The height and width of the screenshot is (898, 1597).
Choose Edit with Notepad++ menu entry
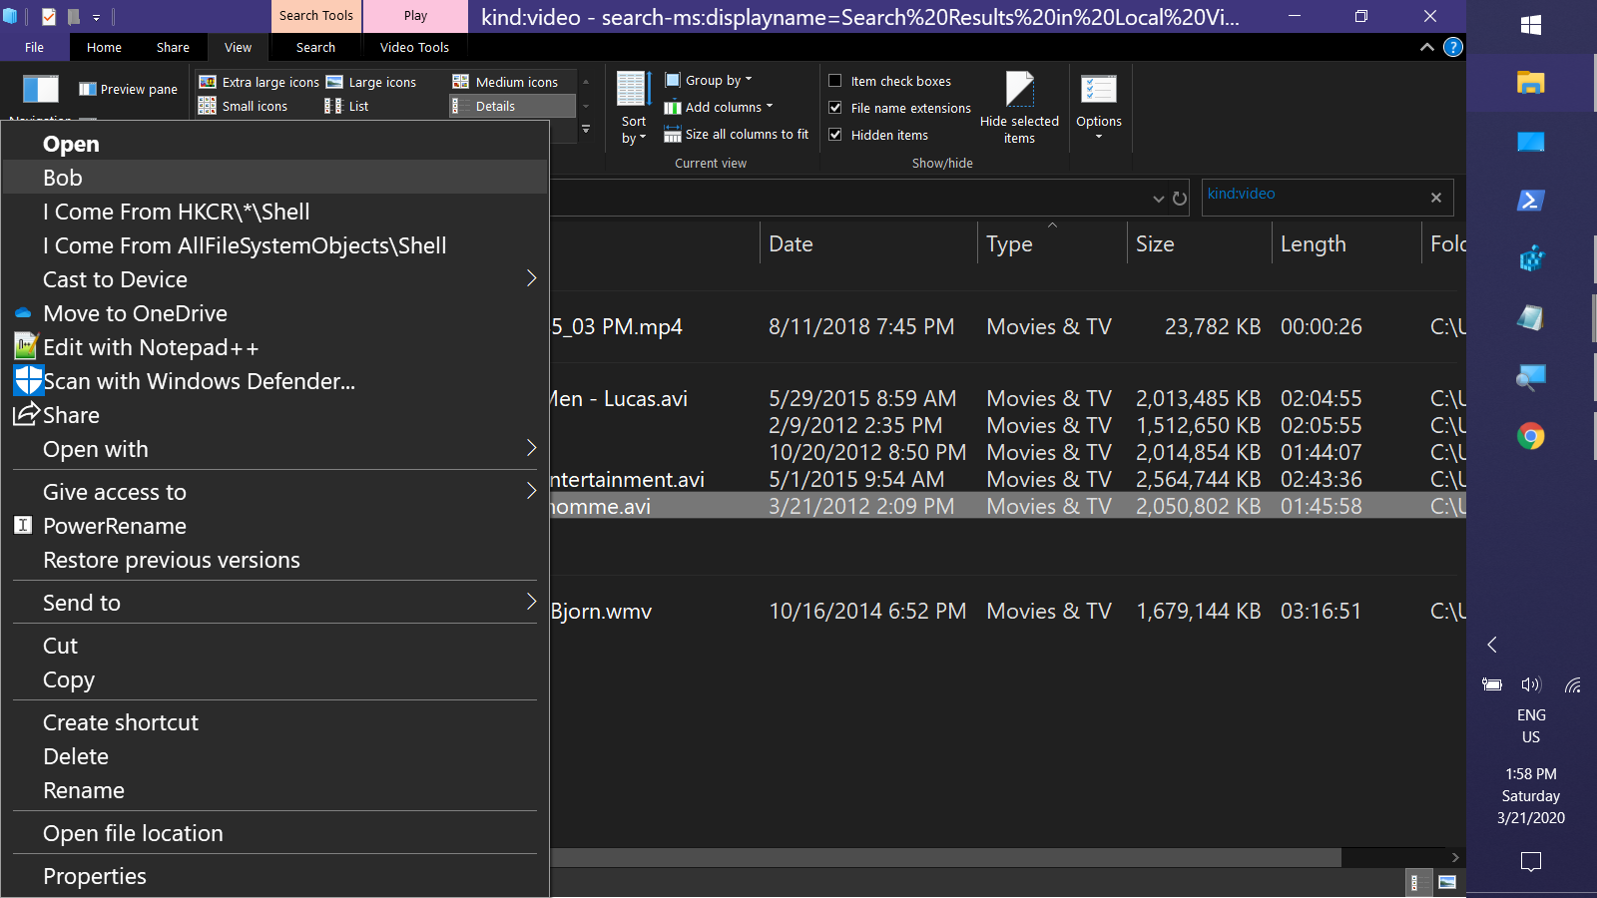pos(275,347)
